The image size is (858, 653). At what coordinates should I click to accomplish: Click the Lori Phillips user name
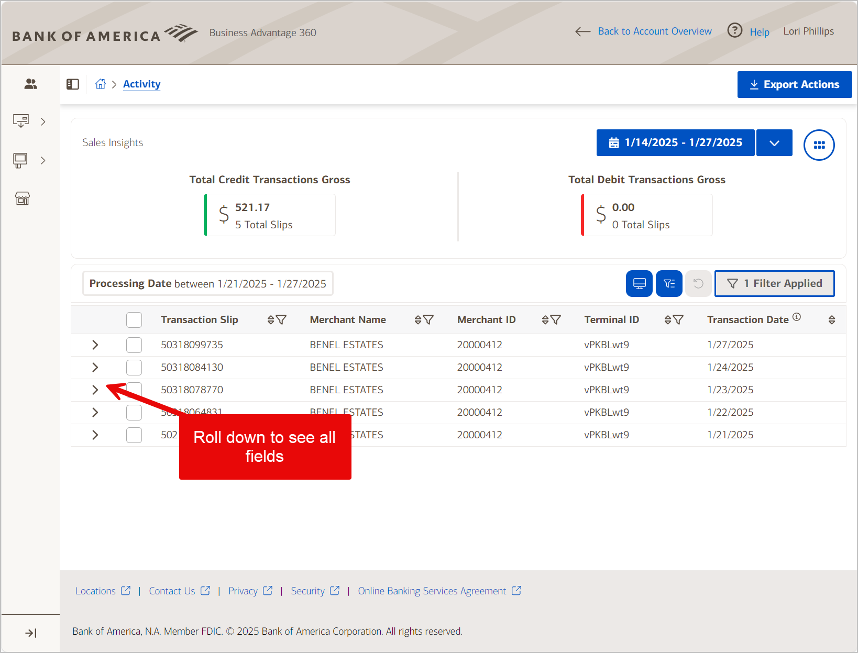click(808, 31)
